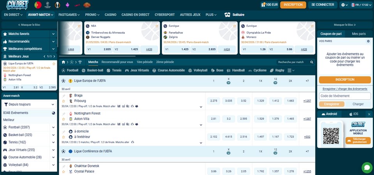Favorite the Olympiakós Monaco match star

[312, 26]
